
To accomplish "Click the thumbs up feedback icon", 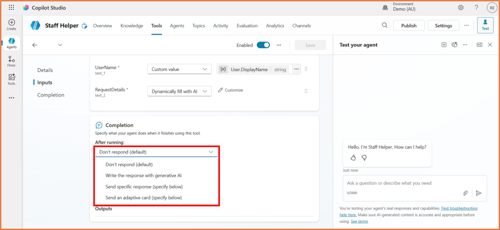I will (x=353, y=157).
